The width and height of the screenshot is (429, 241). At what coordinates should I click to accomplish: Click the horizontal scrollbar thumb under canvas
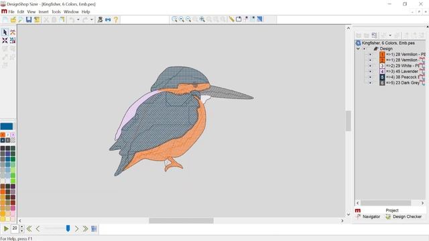pos(181,221)
